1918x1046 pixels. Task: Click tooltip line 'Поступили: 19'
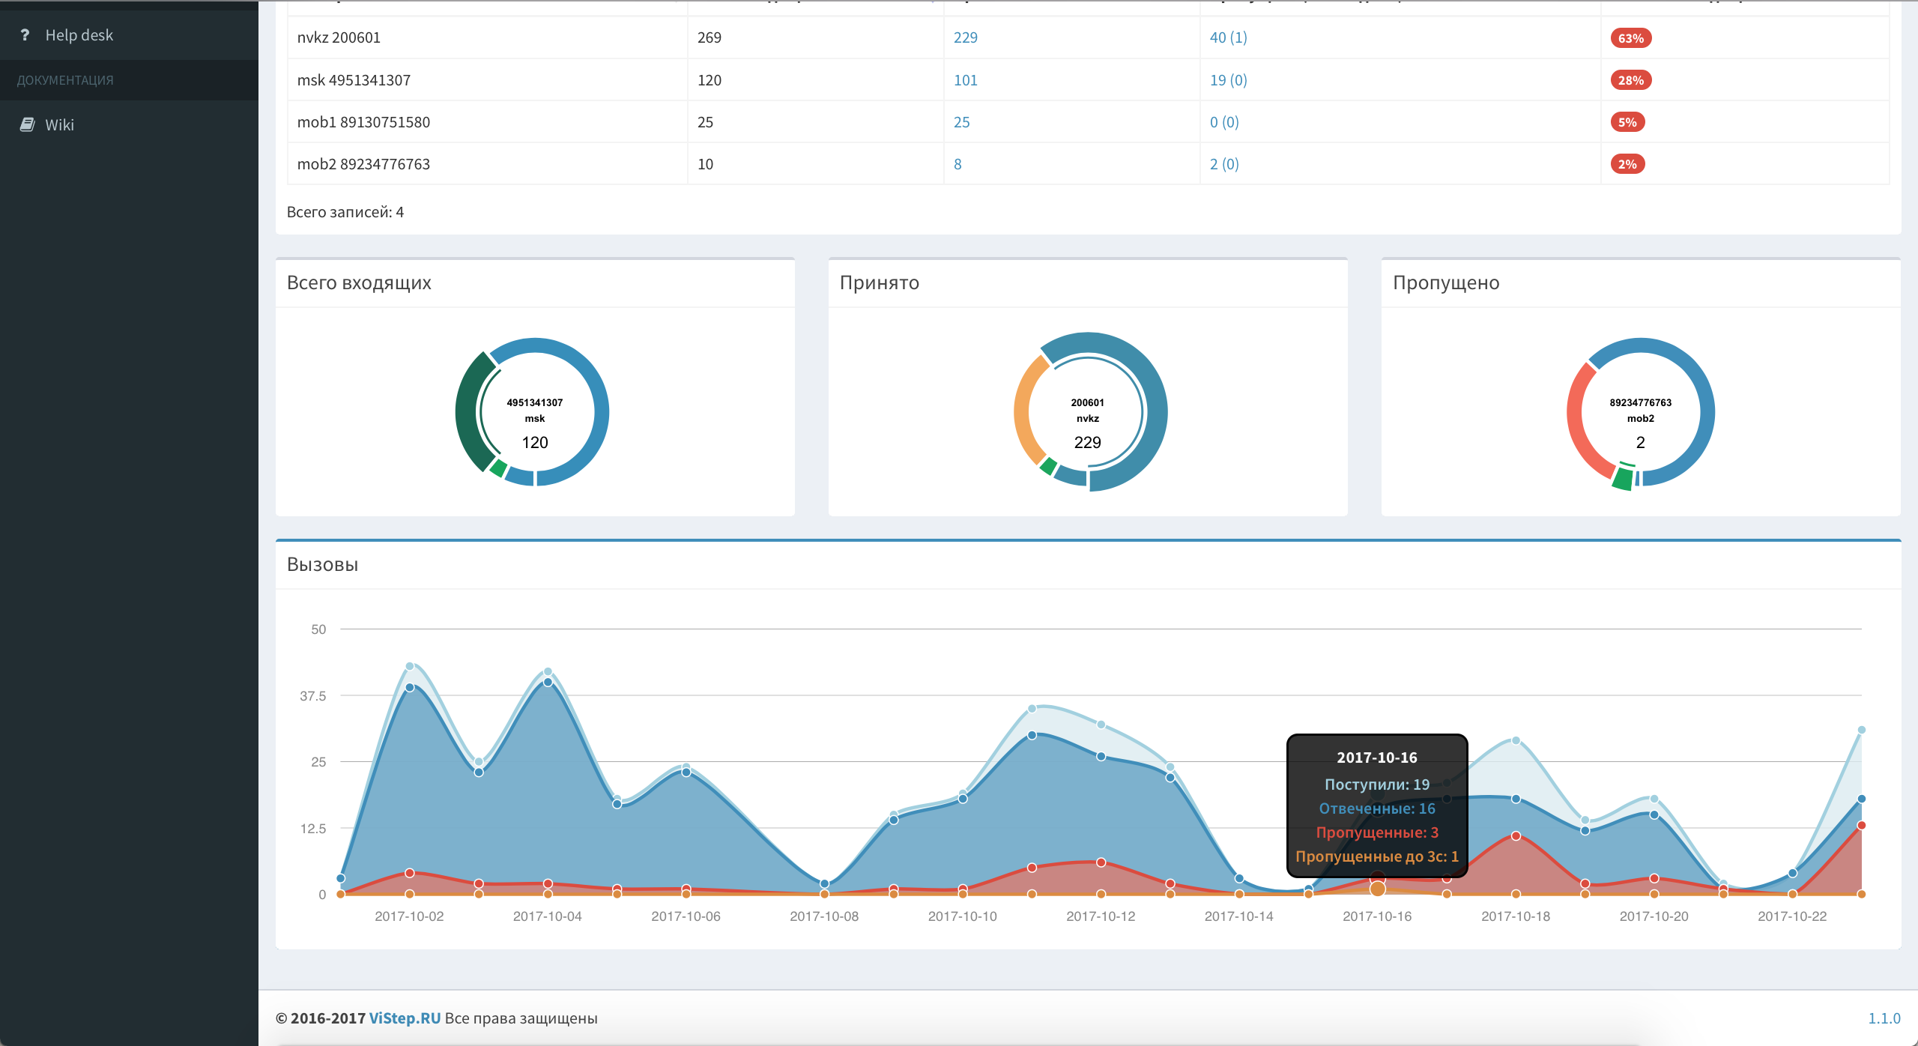click(x=1377, y=784)
